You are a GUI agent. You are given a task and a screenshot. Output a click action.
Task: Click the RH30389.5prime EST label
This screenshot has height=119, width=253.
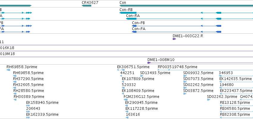click(29, 97)
